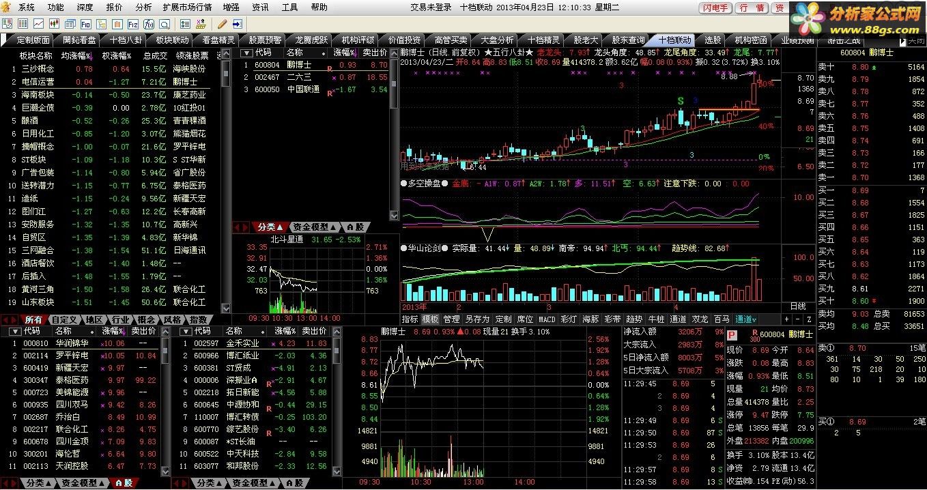Switch to the 定制版面 tab

(x=30, y=40)
